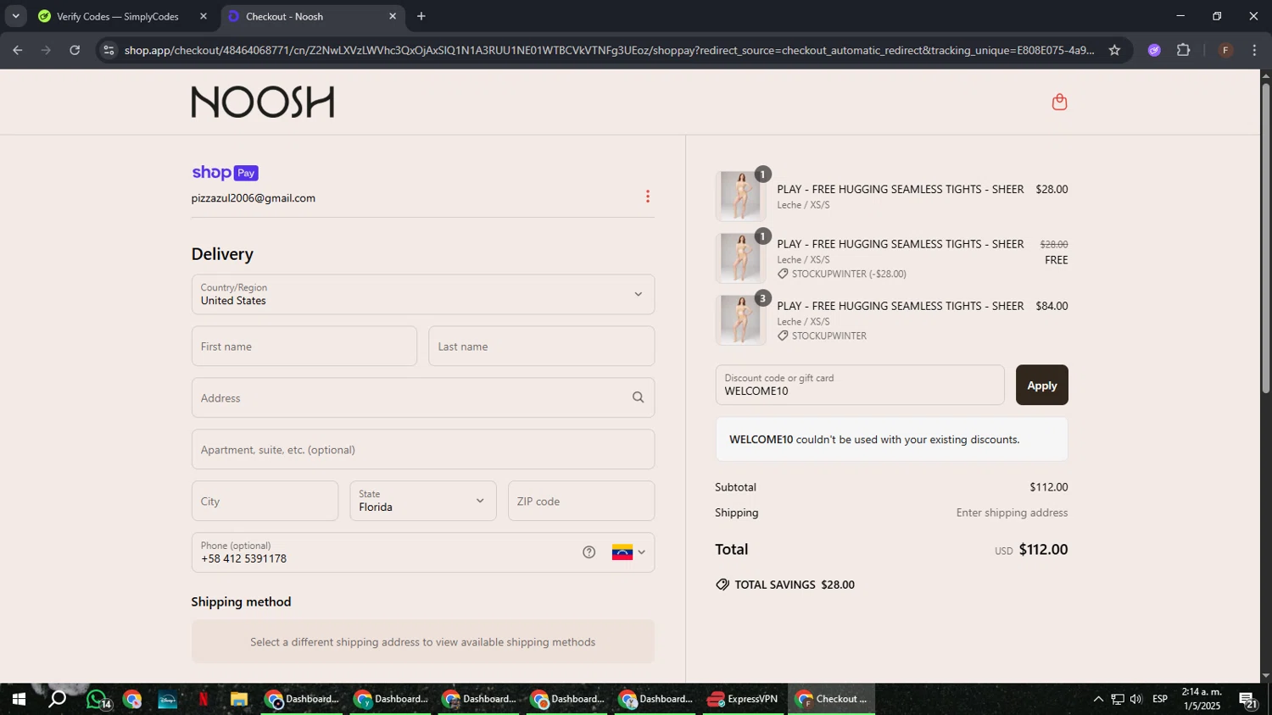Close the Verify Codes SimplyCodes tab

pyautogui.click(x=204, y=16)
